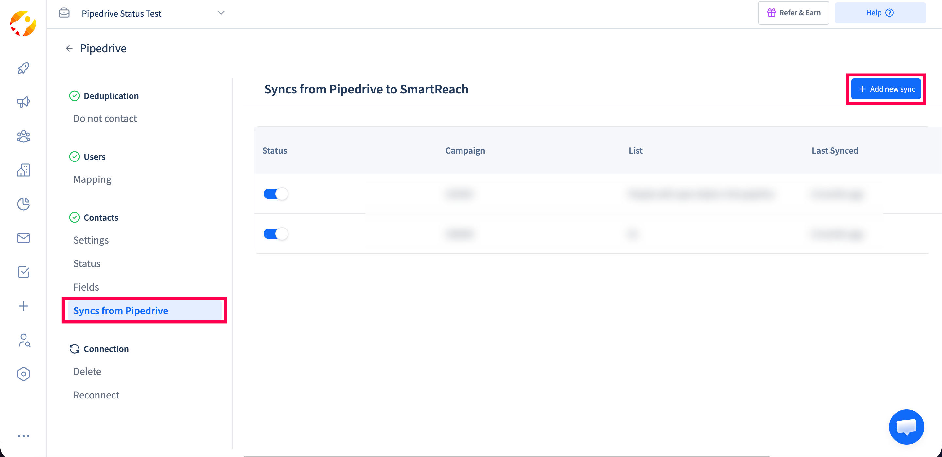Open the megaphone campaigns icon

click(24, 102)
